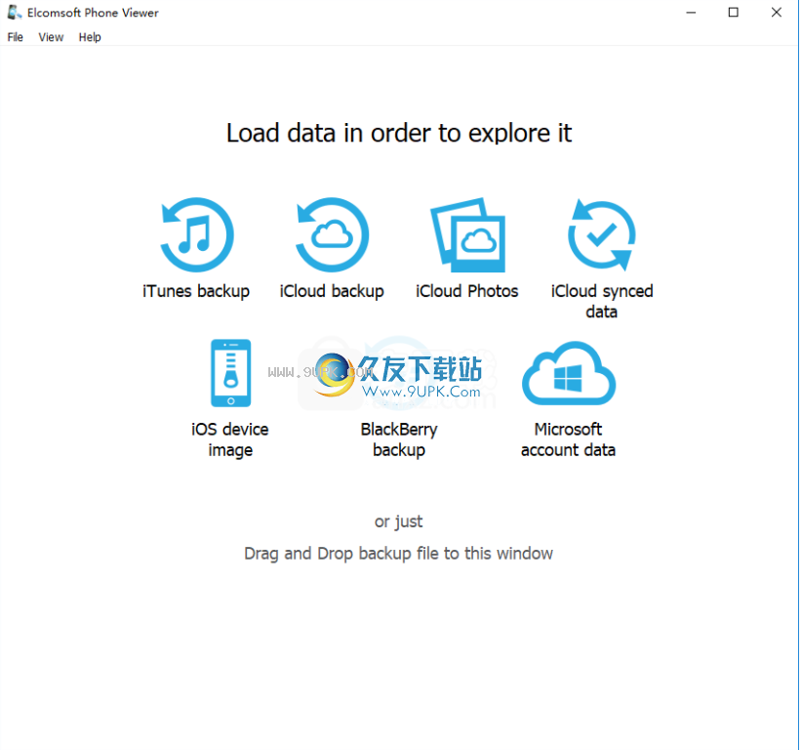Click the 'iCloud backup' label

tap(332, 291)
